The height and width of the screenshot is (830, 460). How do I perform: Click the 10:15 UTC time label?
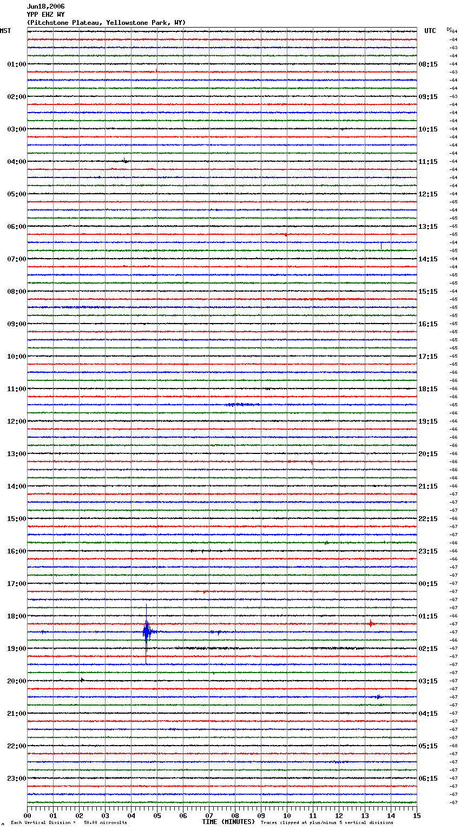click(x=428, y=129)
